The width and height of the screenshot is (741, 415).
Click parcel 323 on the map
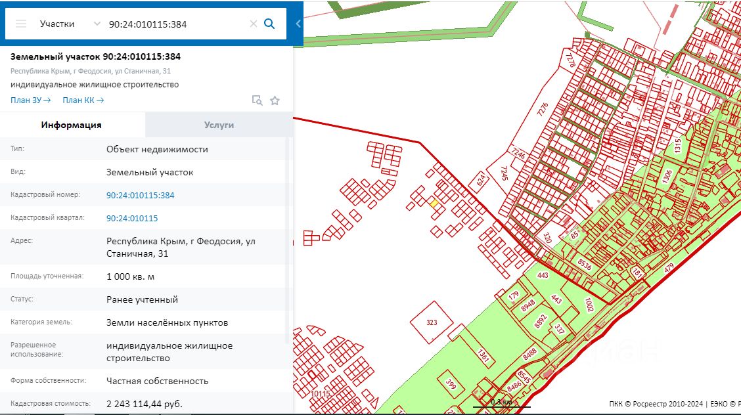click(x=431, y=322)
